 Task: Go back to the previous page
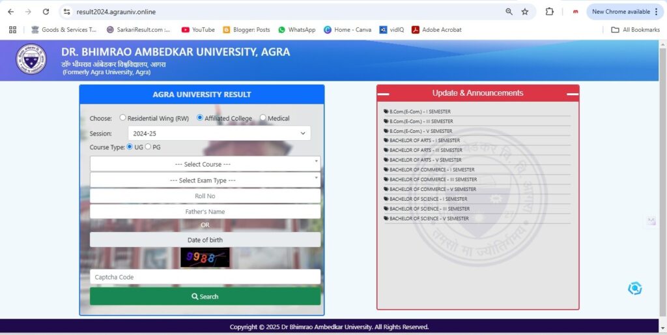[11, 12]
